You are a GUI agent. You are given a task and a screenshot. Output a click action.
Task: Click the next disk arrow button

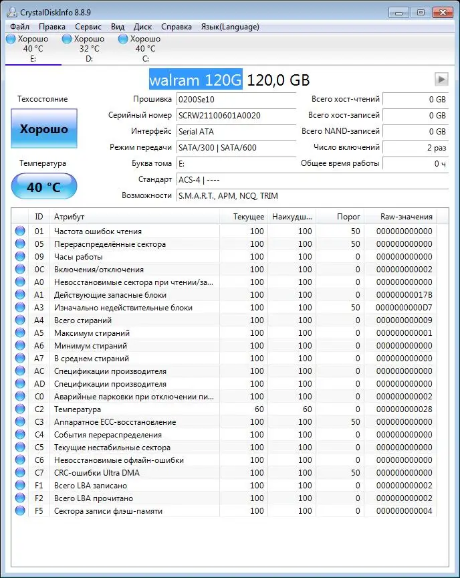[x=441, y=79]
